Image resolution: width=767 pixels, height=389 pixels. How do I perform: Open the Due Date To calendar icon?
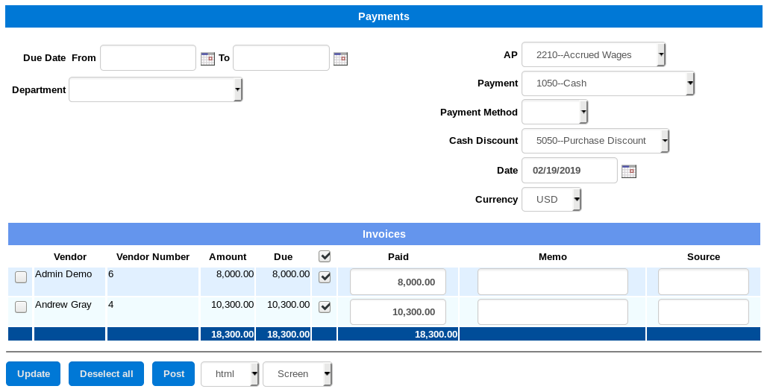click(x=340, y=59)
